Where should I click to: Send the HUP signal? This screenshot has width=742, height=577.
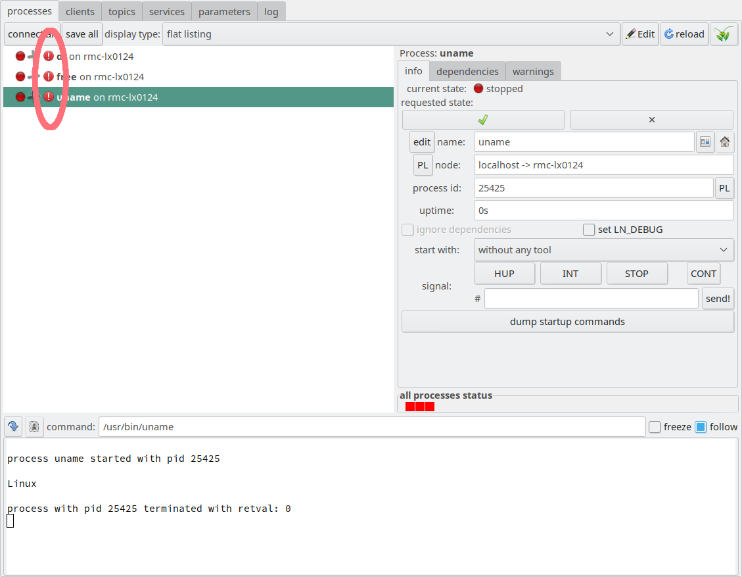pyautogui.click(x=504, y=274)
